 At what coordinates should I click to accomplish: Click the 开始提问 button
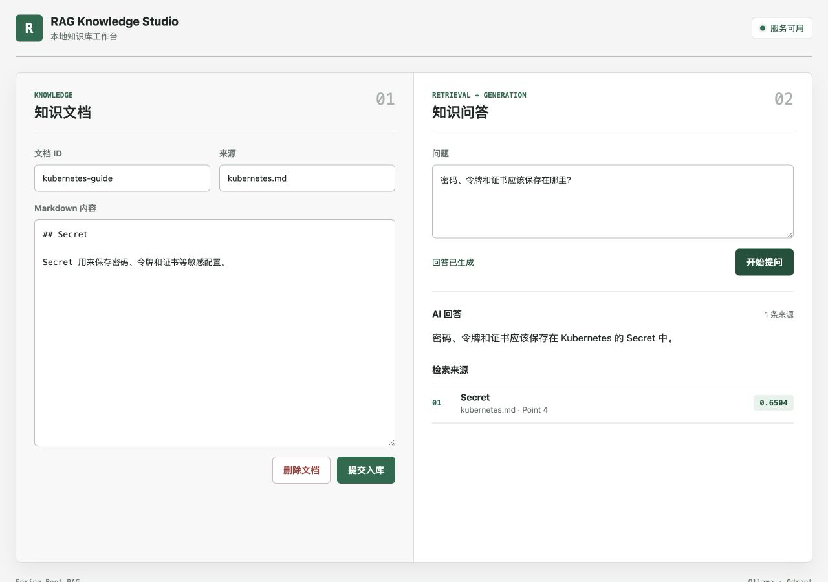765,262
